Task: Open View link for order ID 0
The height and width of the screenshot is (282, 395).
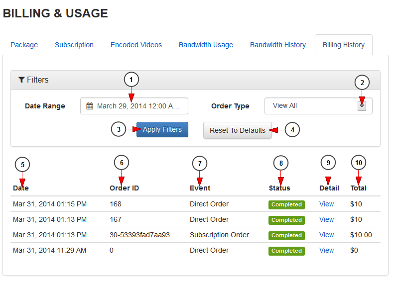Action: pos(327,250)
